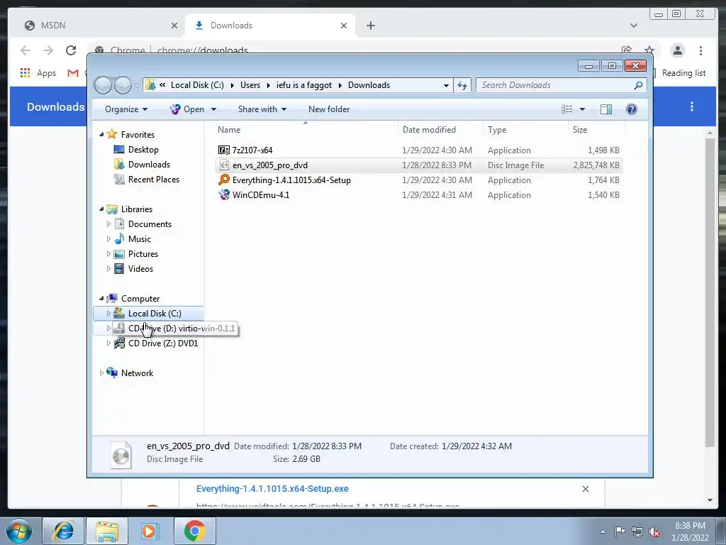726x545 pixels.
Task: Select Videos library
Action: click(x=140, y=268)
